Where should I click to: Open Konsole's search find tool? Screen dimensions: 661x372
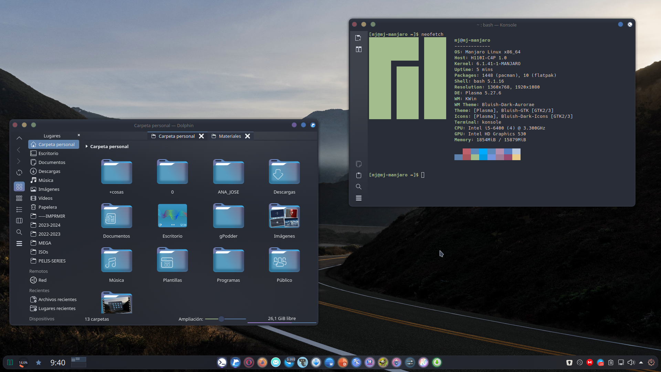coord(358,187)
